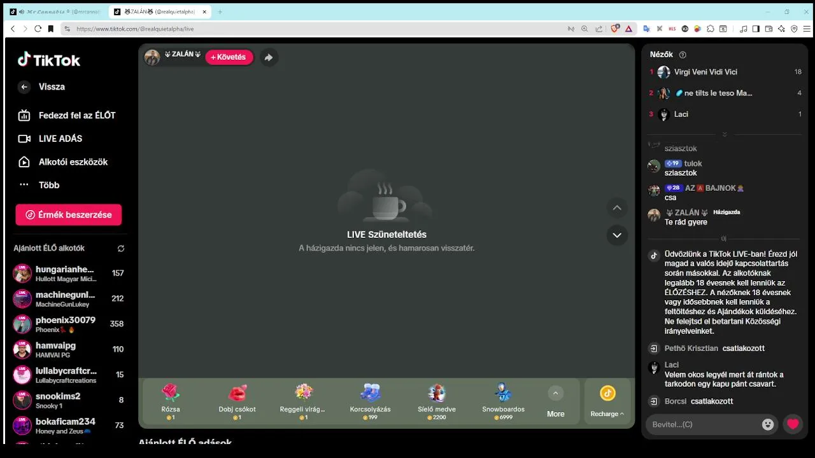The image size is (815, 458).
Task: Click the Nézők help question icon
Action: 683,55
